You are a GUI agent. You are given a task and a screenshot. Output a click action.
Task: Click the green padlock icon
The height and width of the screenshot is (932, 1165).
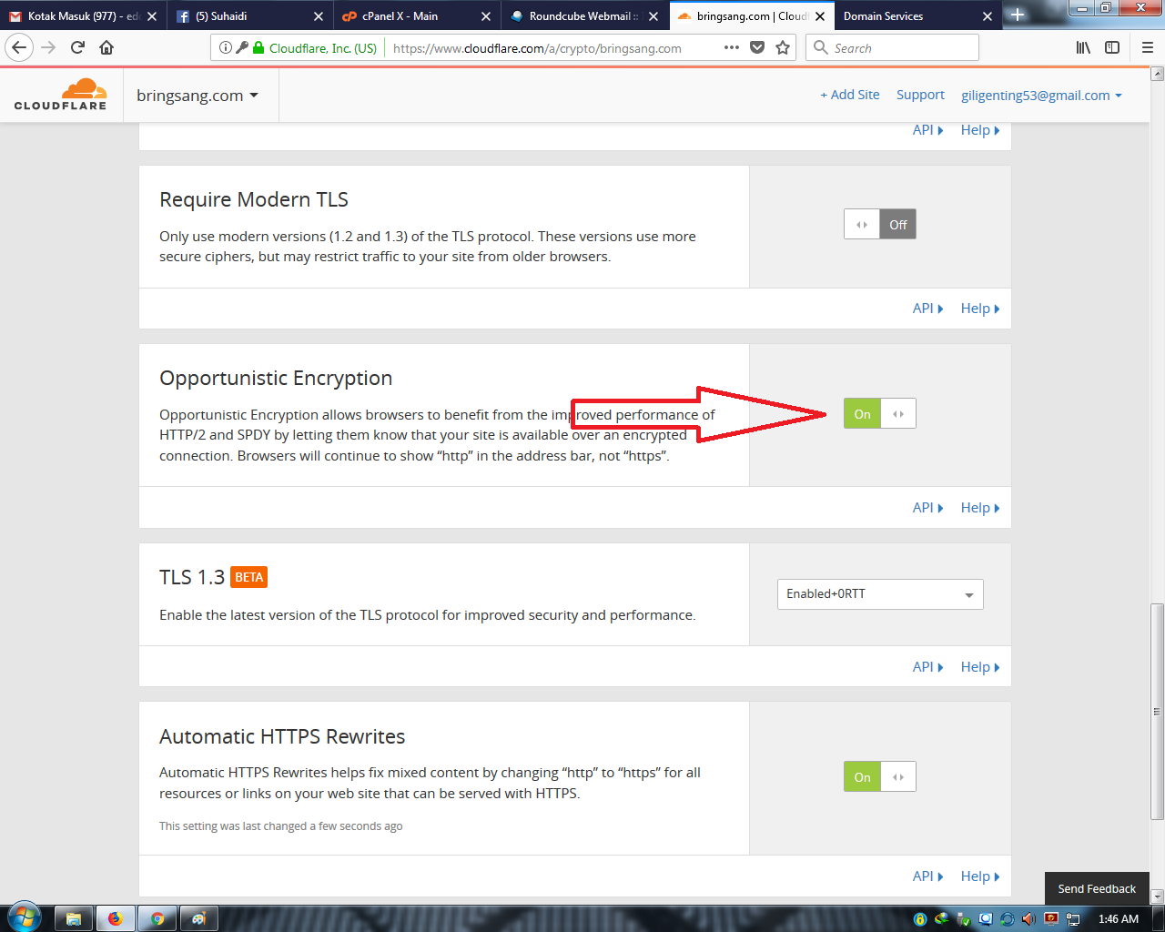[258, 47]
